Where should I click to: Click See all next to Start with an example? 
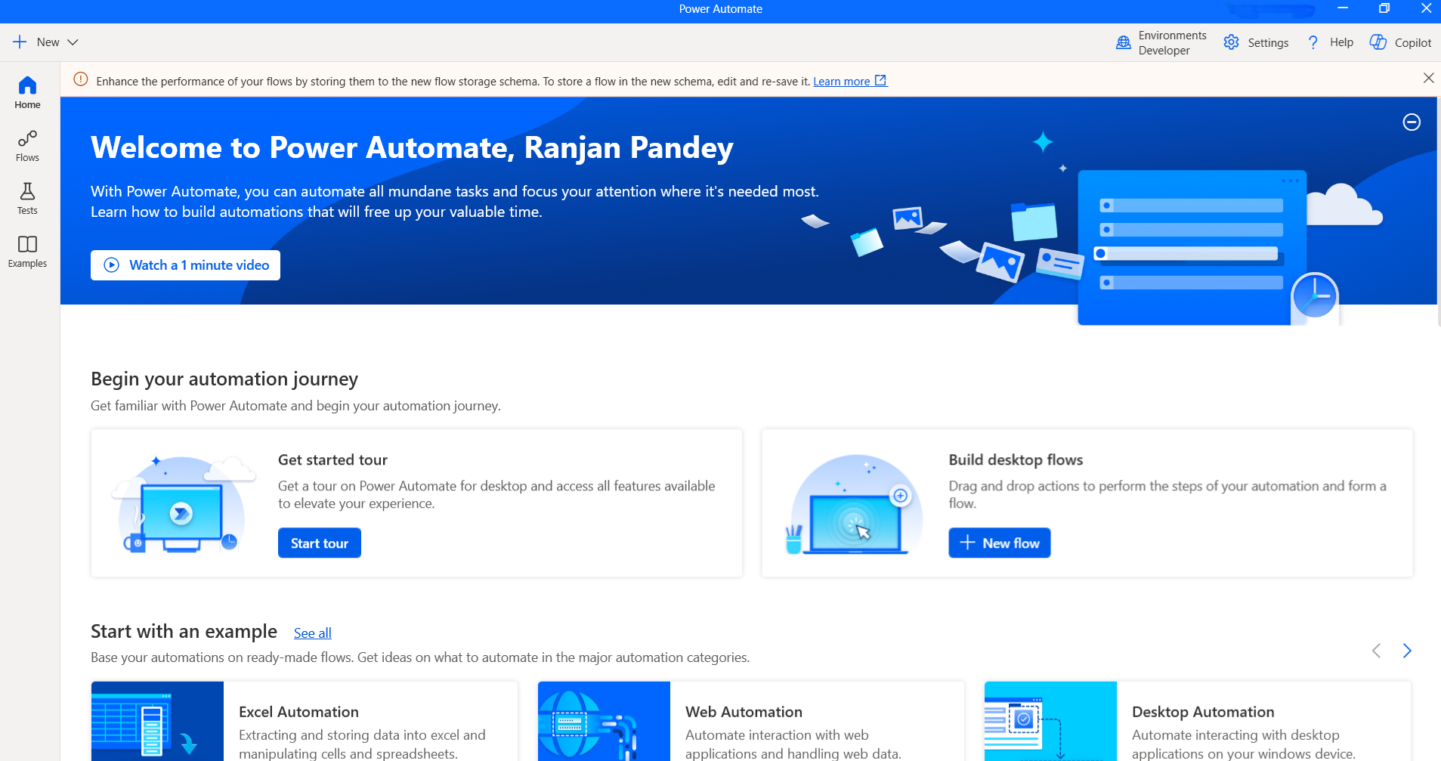[312, 633]
